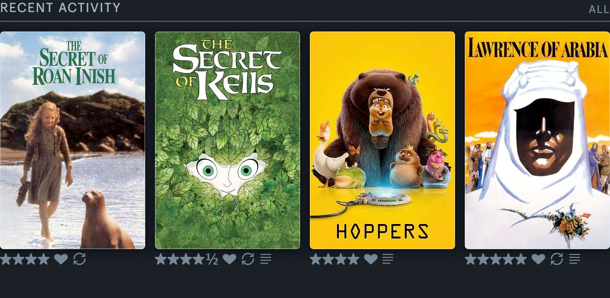Click heart icon under Lawrence of Arabia

(x=538, y=259)
